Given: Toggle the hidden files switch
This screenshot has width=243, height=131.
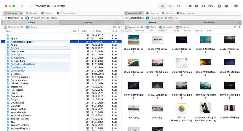Looking at the screenshot, I should [189, 6].
